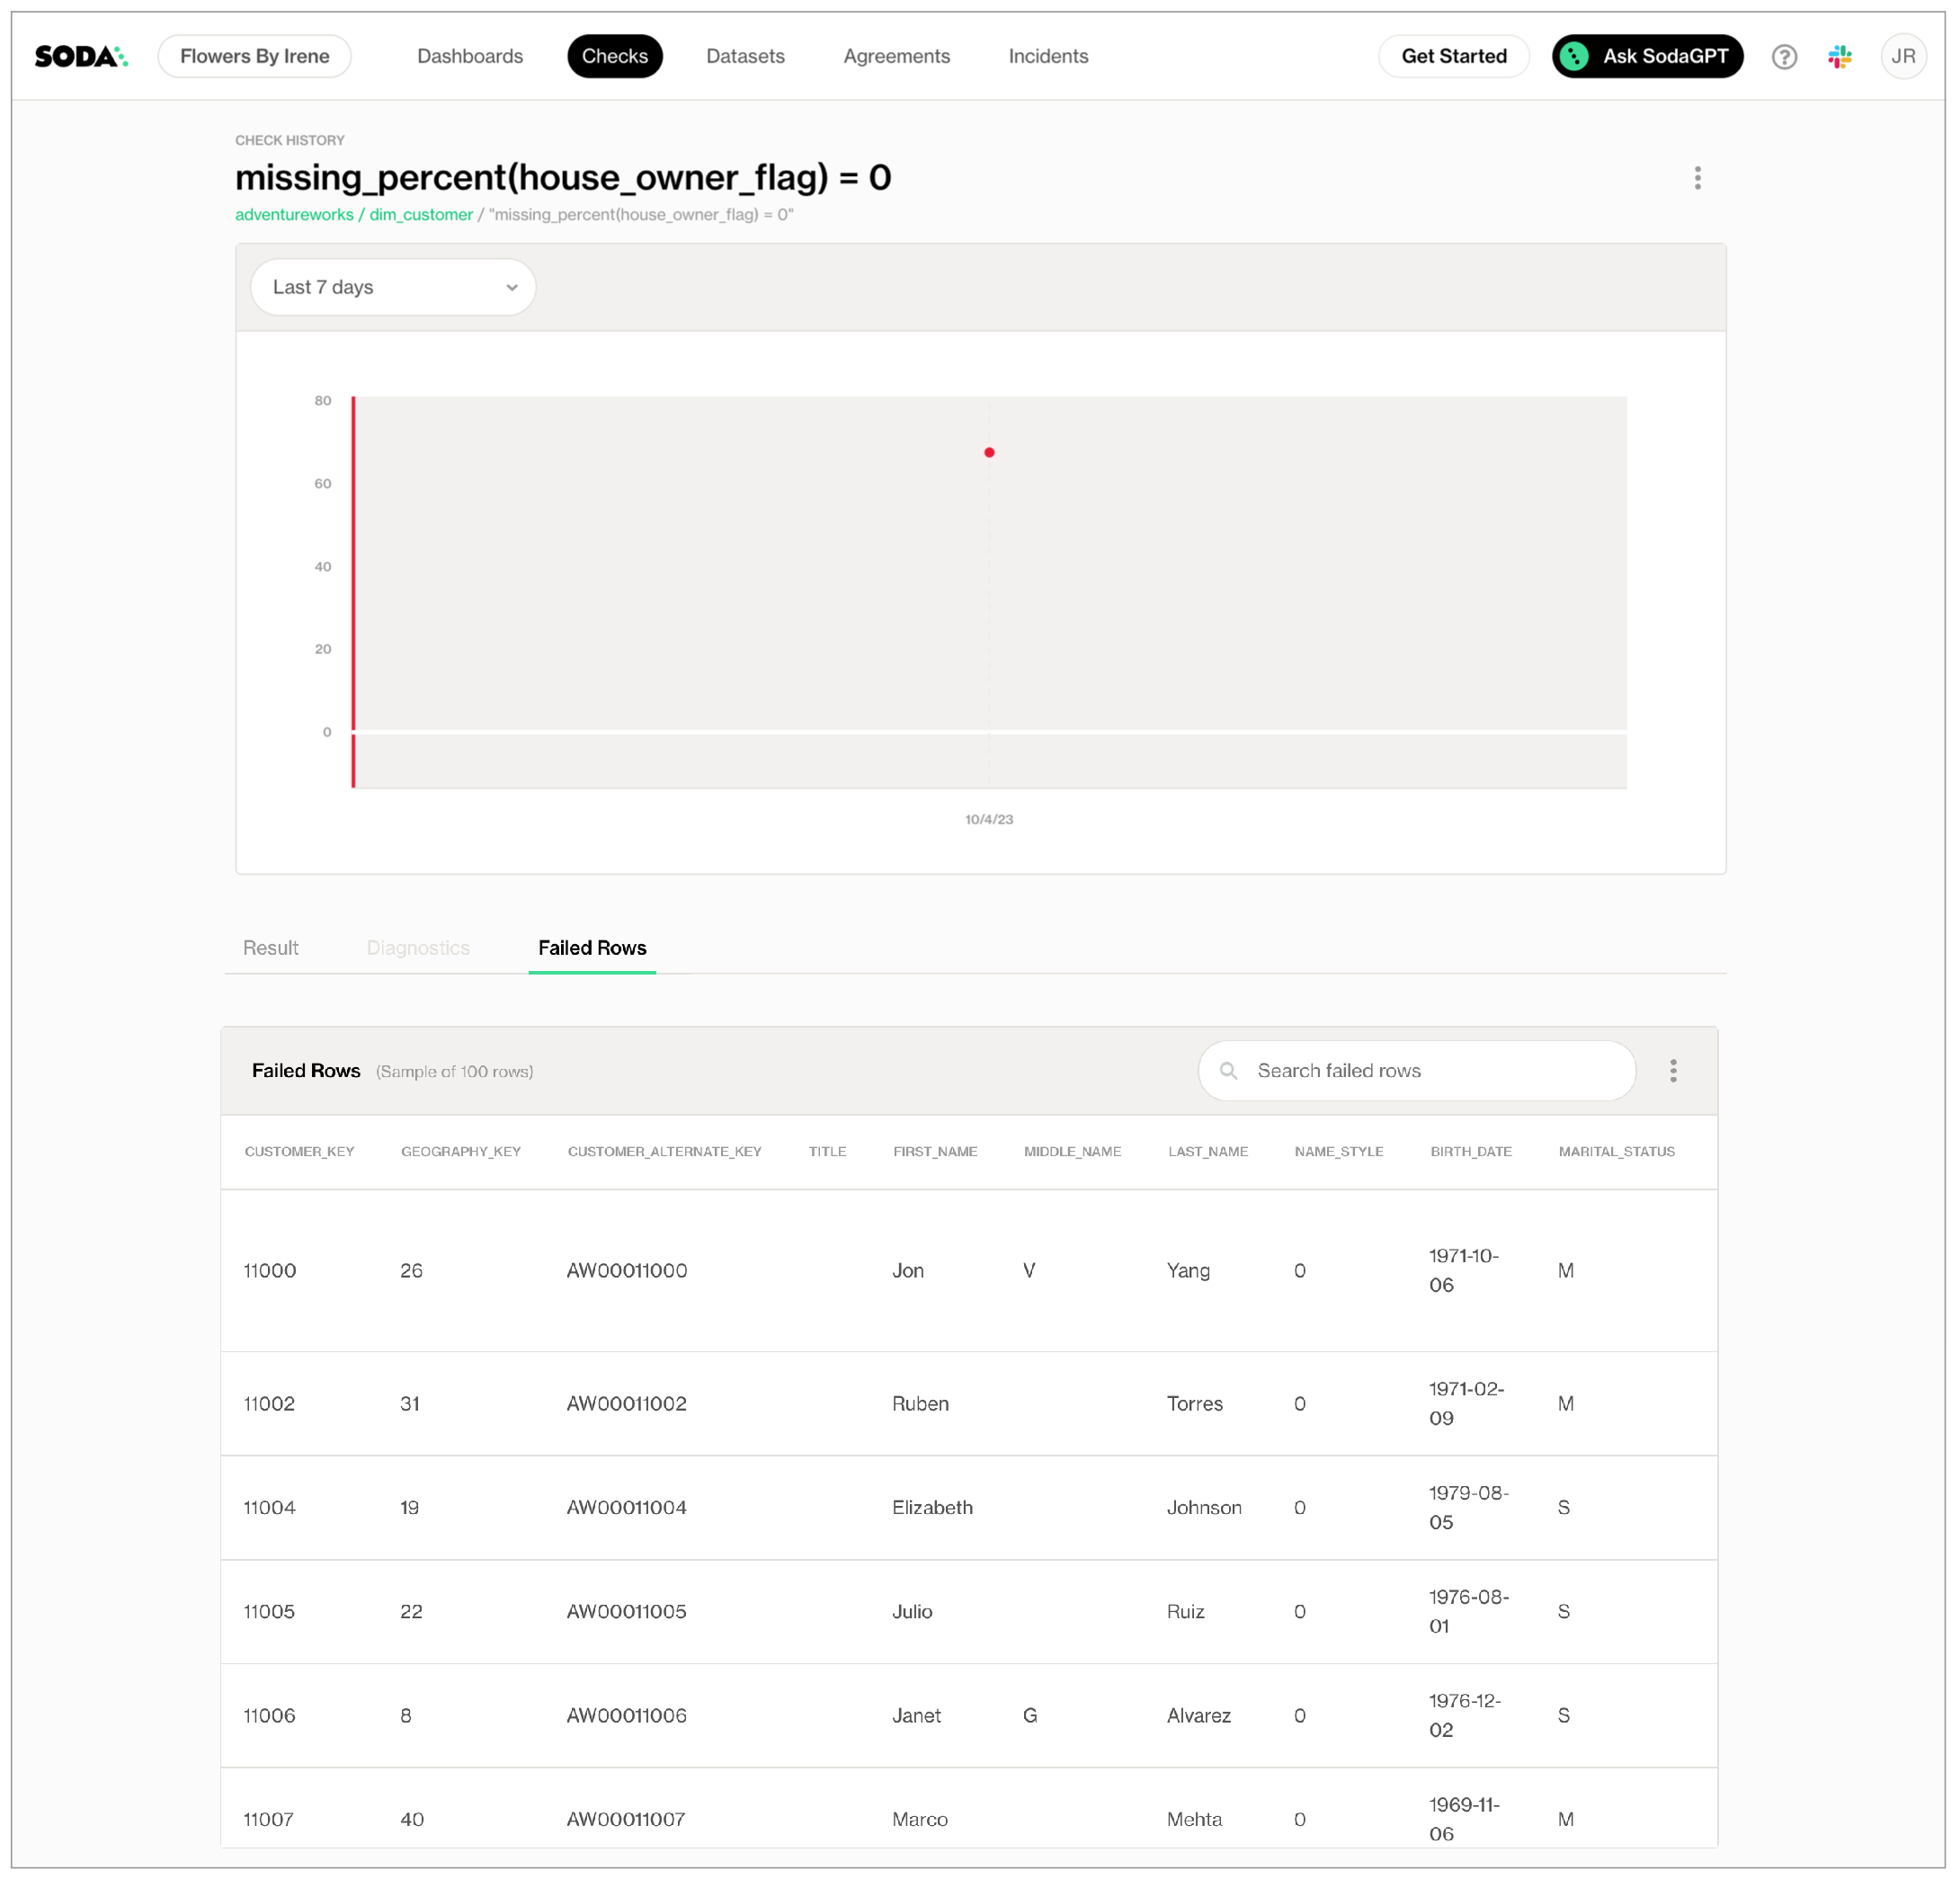Click the Datasets navigation menu item
The width and height of the screenshot is (1960, 1879).
click(742, 56)
